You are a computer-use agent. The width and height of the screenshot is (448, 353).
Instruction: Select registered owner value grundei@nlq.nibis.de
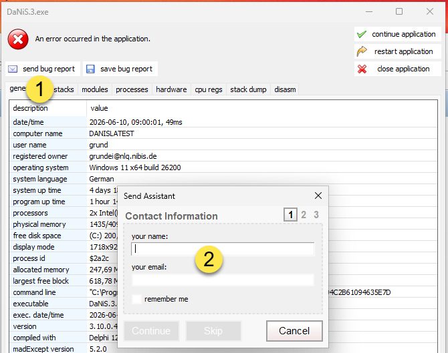(x=123, y=156)
